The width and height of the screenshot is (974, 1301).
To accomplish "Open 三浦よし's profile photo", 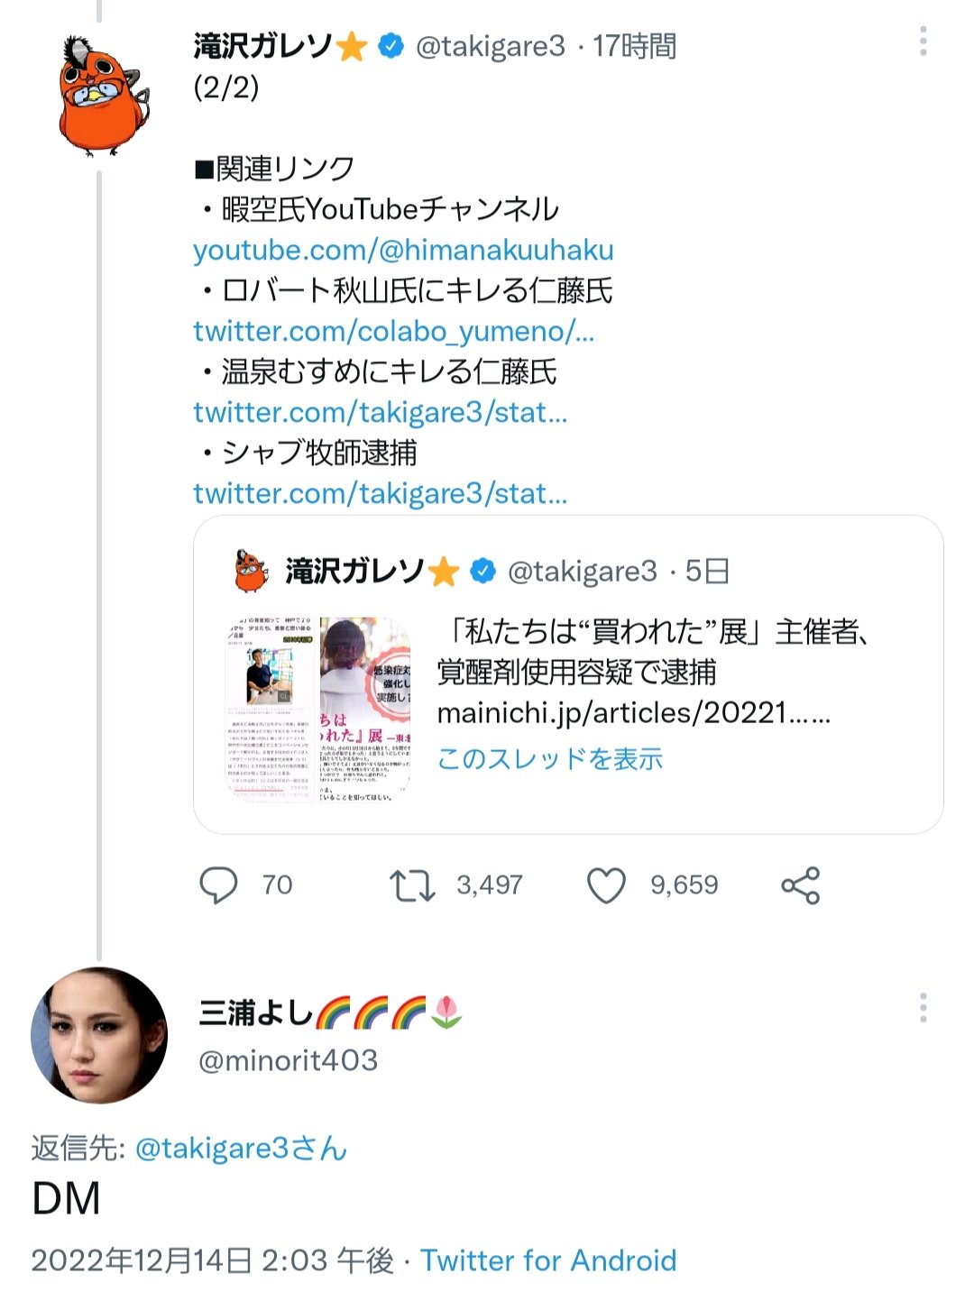I will click(x=99, y=1035).
